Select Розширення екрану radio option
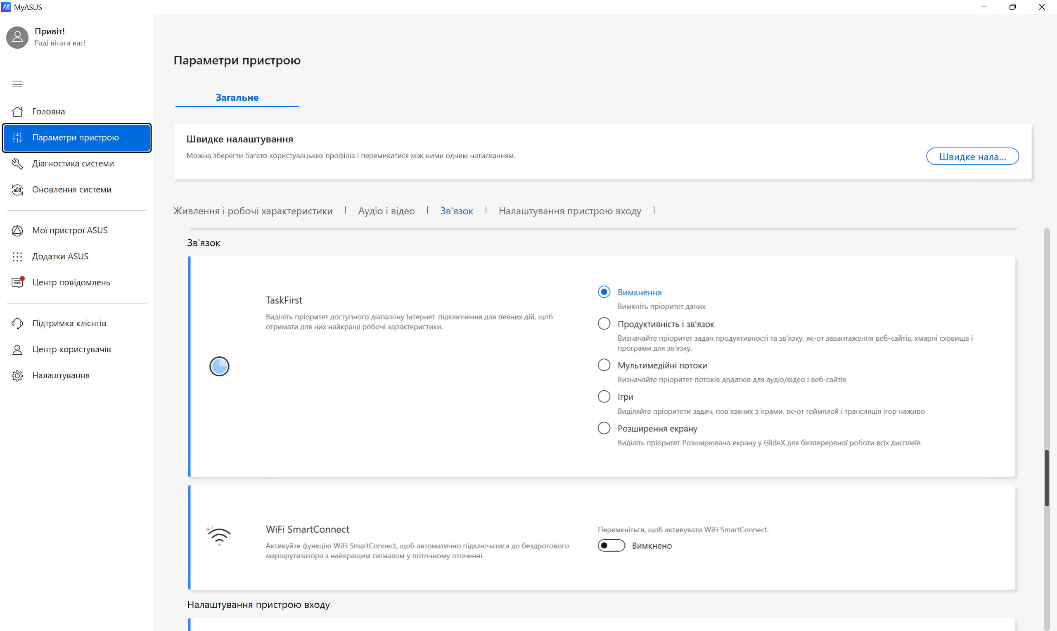1057x631 pixels. click(604, 428)
